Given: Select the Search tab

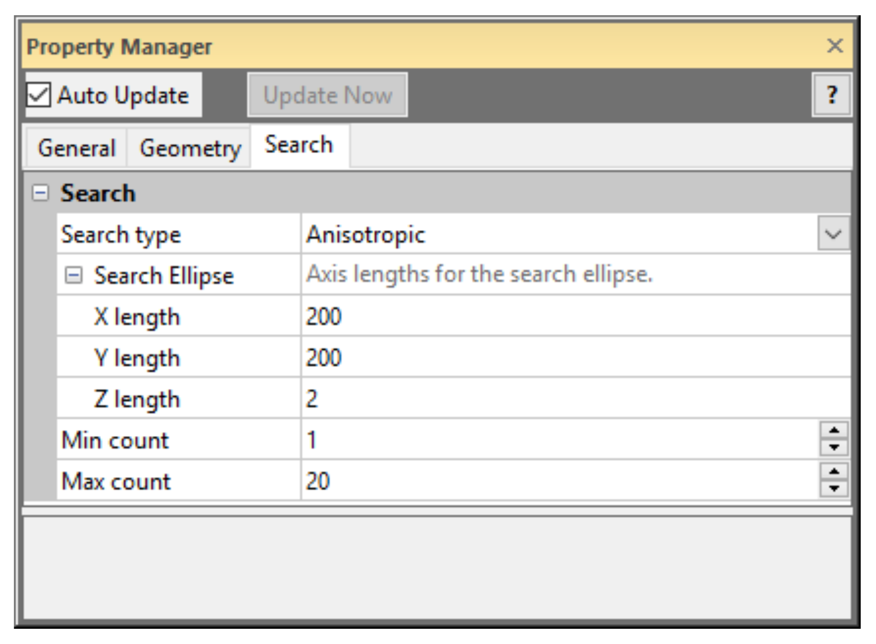Looking at the screenshot, I should (299, 145).
